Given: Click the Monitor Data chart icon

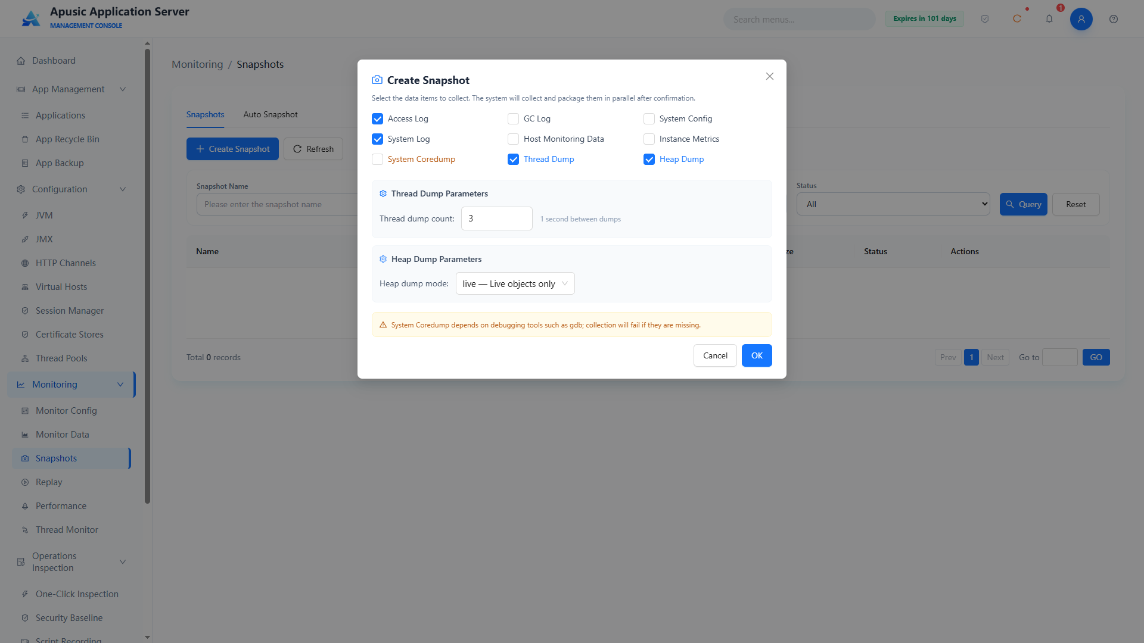Looking at the screenshot, I should click(x=25, y=435).
